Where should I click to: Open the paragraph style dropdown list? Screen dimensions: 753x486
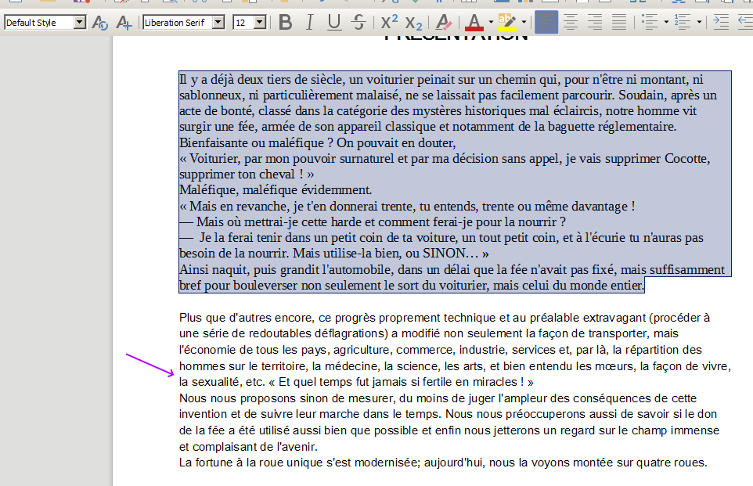[x=80, y=23]
